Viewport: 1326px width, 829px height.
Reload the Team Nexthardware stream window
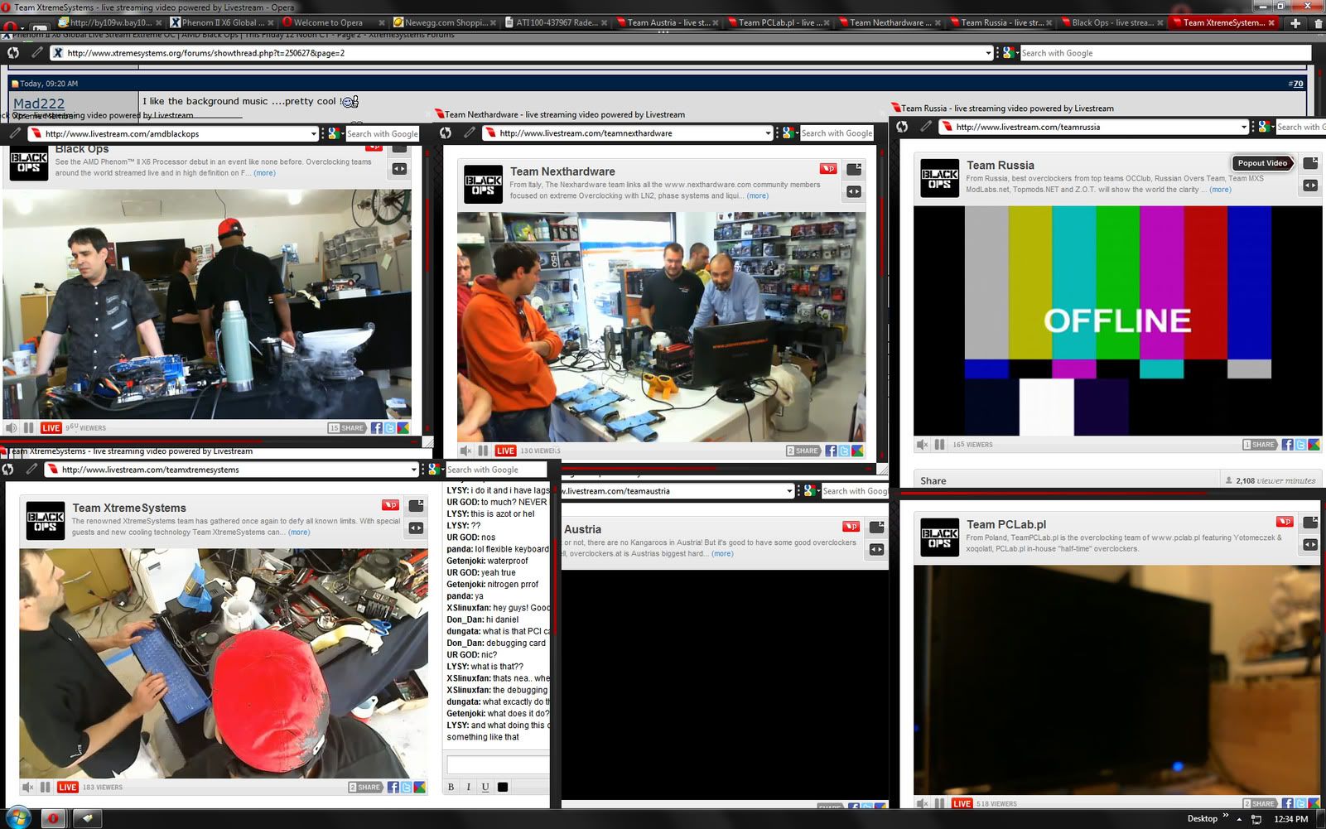(446, 133)
